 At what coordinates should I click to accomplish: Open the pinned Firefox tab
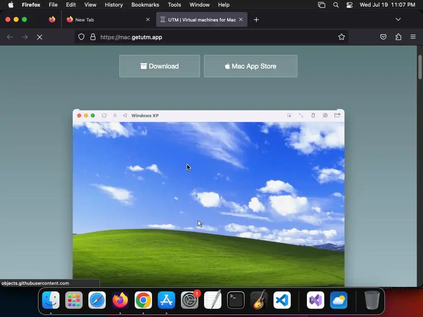52,19
